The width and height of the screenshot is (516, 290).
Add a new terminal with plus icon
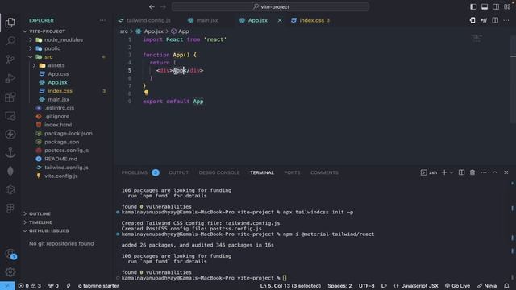click(444, 172)
